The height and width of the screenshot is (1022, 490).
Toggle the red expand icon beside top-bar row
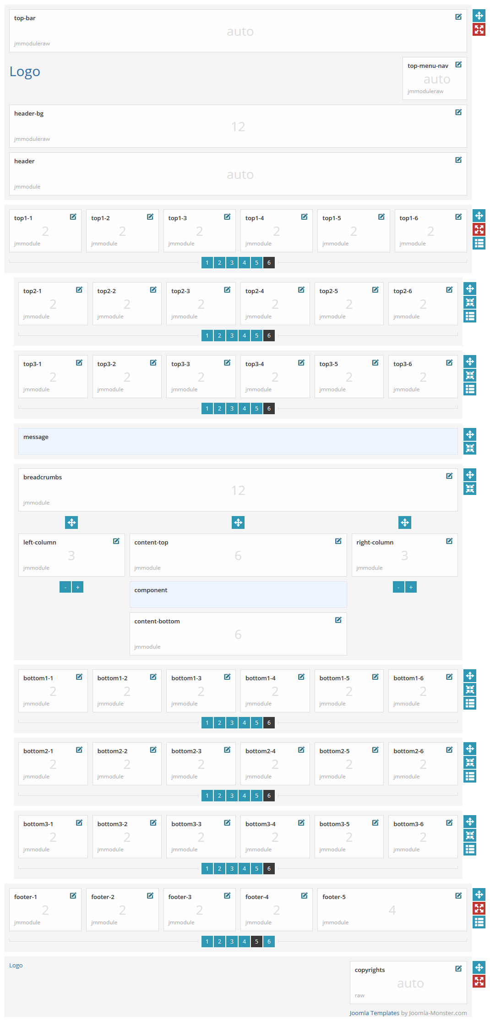pyautogui.click(x=479, y=30)
